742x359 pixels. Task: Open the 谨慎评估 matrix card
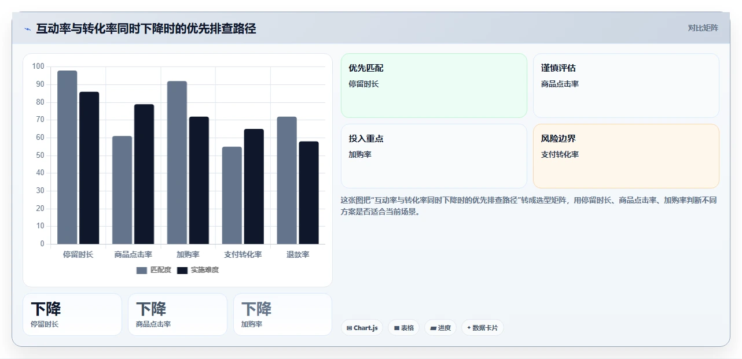[626, 86]
